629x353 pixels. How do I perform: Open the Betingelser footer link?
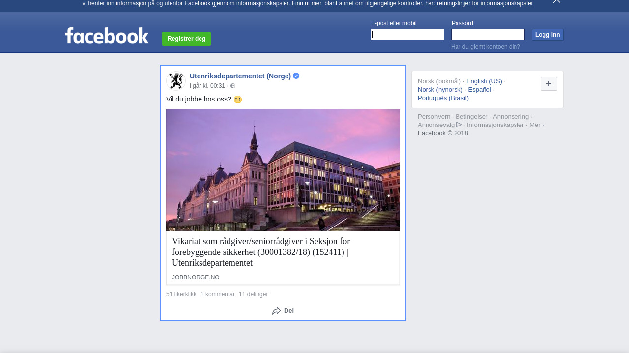pos(472,117)
